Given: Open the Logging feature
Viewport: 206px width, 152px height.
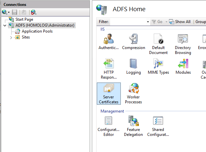Looking at the screenshot, I should (134, 66).
